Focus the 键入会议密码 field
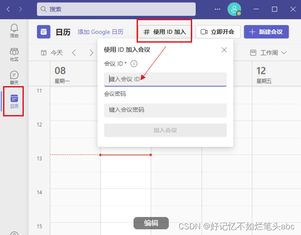 coord(165,110)
